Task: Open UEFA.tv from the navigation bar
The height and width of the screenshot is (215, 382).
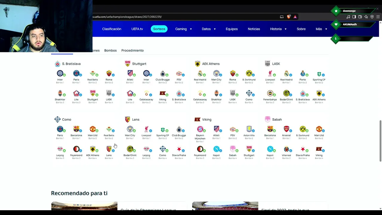Action: tap(137, 29)
